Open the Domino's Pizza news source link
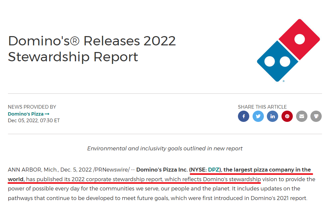The width and height of the screenshot is (332, 208). point(26,114)
